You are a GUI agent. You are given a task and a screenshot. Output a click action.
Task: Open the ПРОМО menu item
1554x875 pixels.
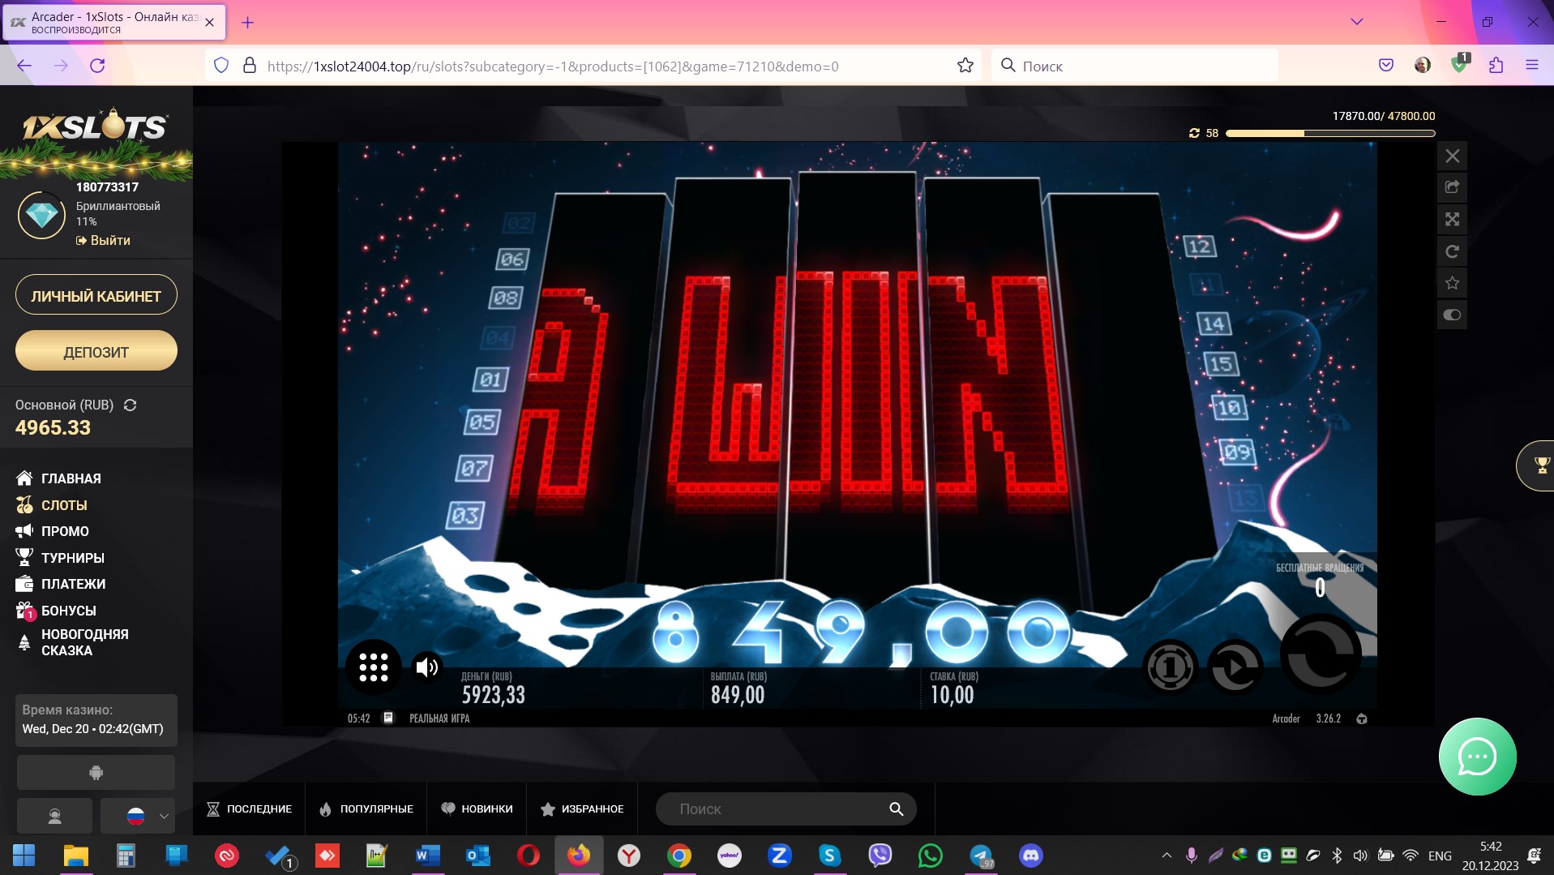tap(52, 531)
